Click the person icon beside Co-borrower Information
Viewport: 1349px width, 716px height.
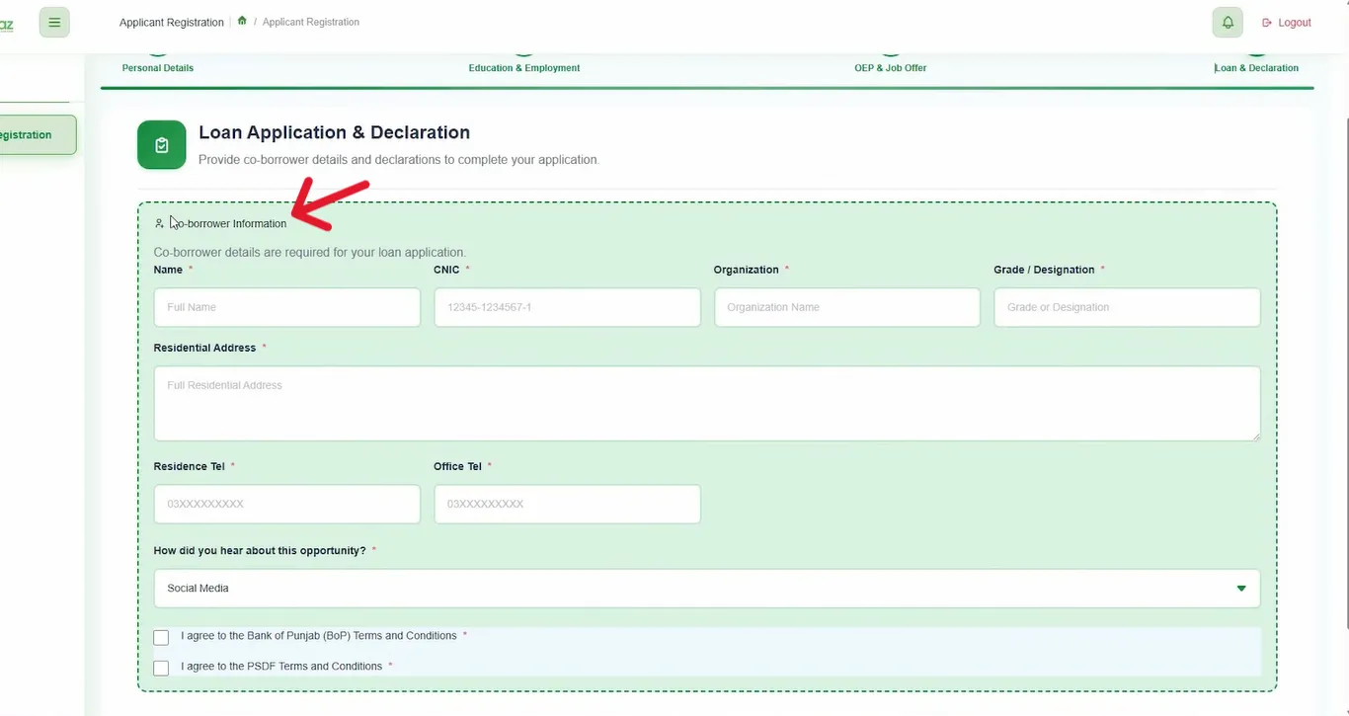159,223
